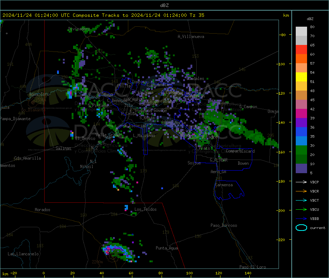329x278 pixels.
Task: Click the orange VBCR arrow legend icon
Action: (x=301, y=191)
